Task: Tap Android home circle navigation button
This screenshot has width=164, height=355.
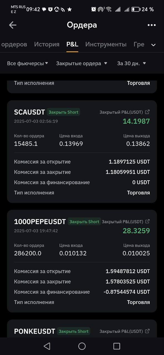Action: [82, 346]
